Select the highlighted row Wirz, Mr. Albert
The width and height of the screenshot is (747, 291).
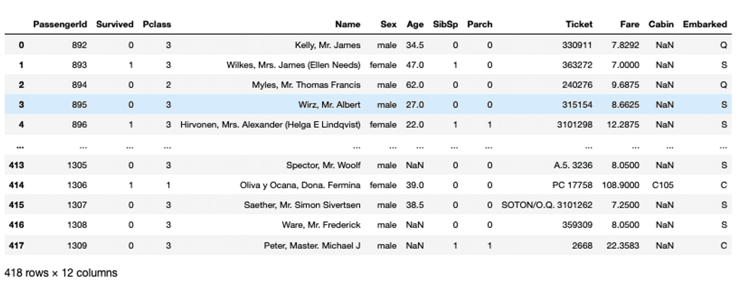pyautogui.click(x=368, y=104)
